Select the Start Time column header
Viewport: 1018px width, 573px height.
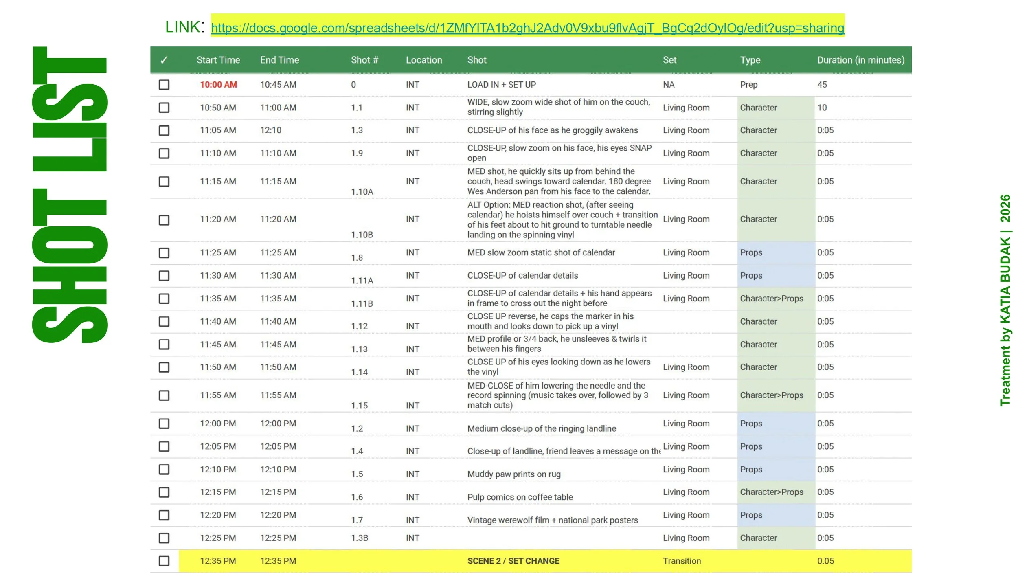click(x=218, y=60)
